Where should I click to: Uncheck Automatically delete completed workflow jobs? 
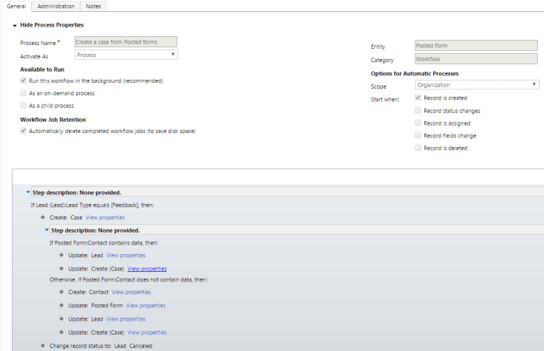click(x=24, y=131)
